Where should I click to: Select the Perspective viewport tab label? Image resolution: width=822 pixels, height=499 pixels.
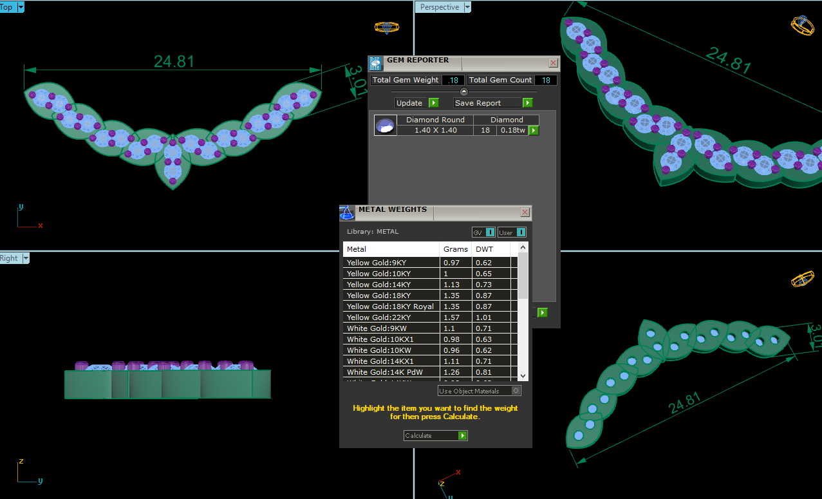[440, 7]
